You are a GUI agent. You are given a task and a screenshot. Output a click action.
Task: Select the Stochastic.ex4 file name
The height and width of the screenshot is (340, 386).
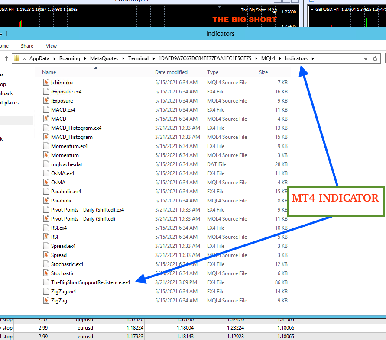coord(67,264)
